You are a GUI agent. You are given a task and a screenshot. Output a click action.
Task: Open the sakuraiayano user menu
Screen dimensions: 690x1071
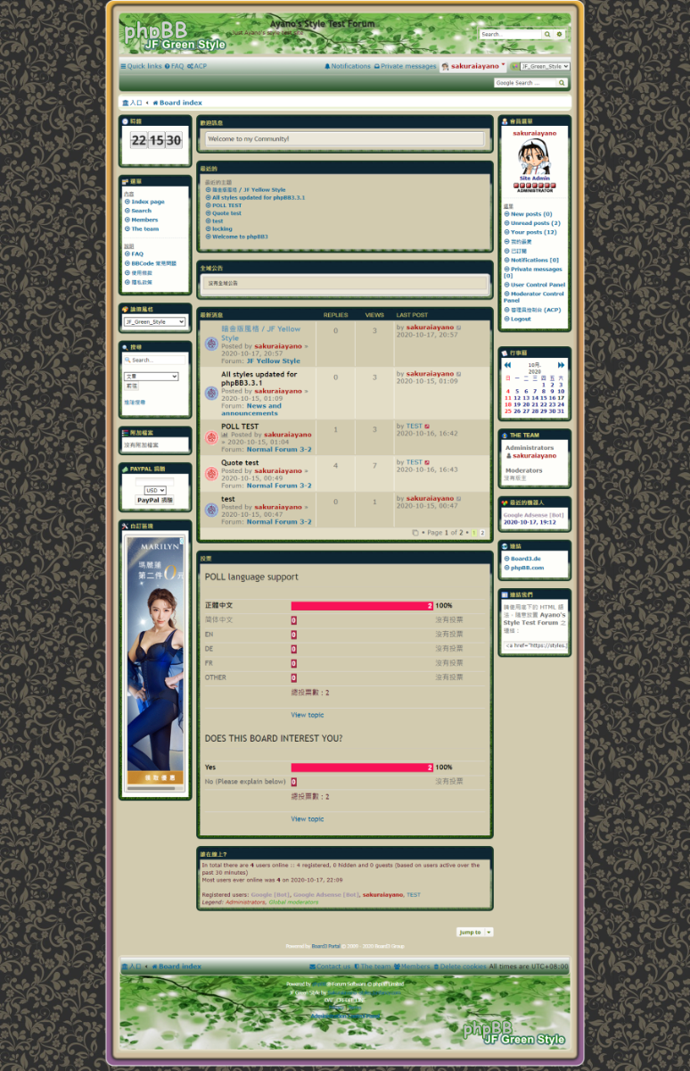(473, 66)
